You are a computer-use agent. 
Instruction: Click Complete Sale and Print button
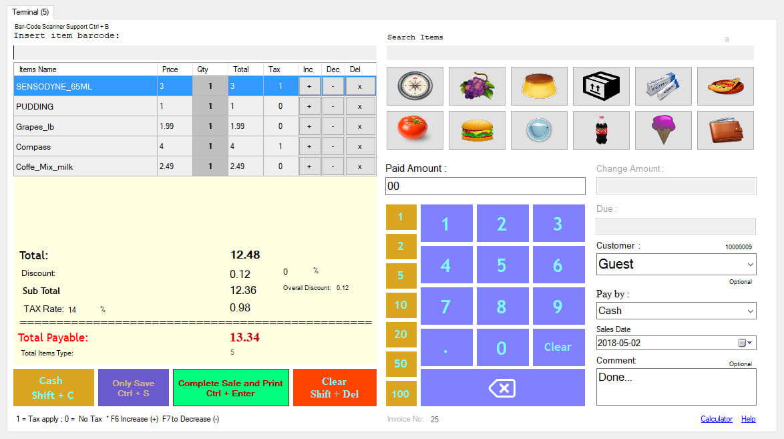(x=230, y=388)
